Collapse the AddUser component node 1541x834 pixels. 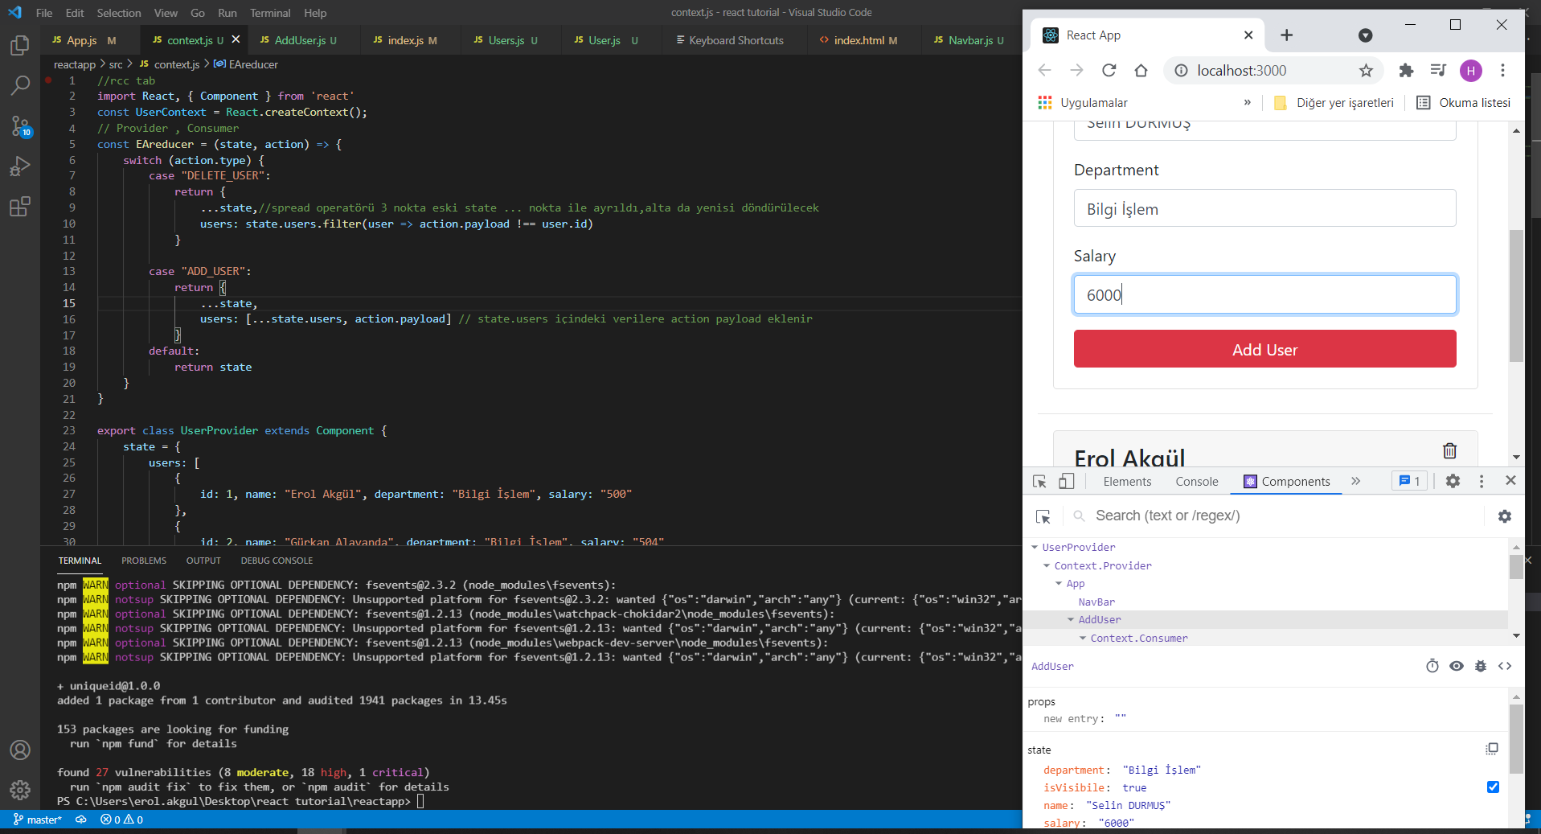coord(1071,620)
